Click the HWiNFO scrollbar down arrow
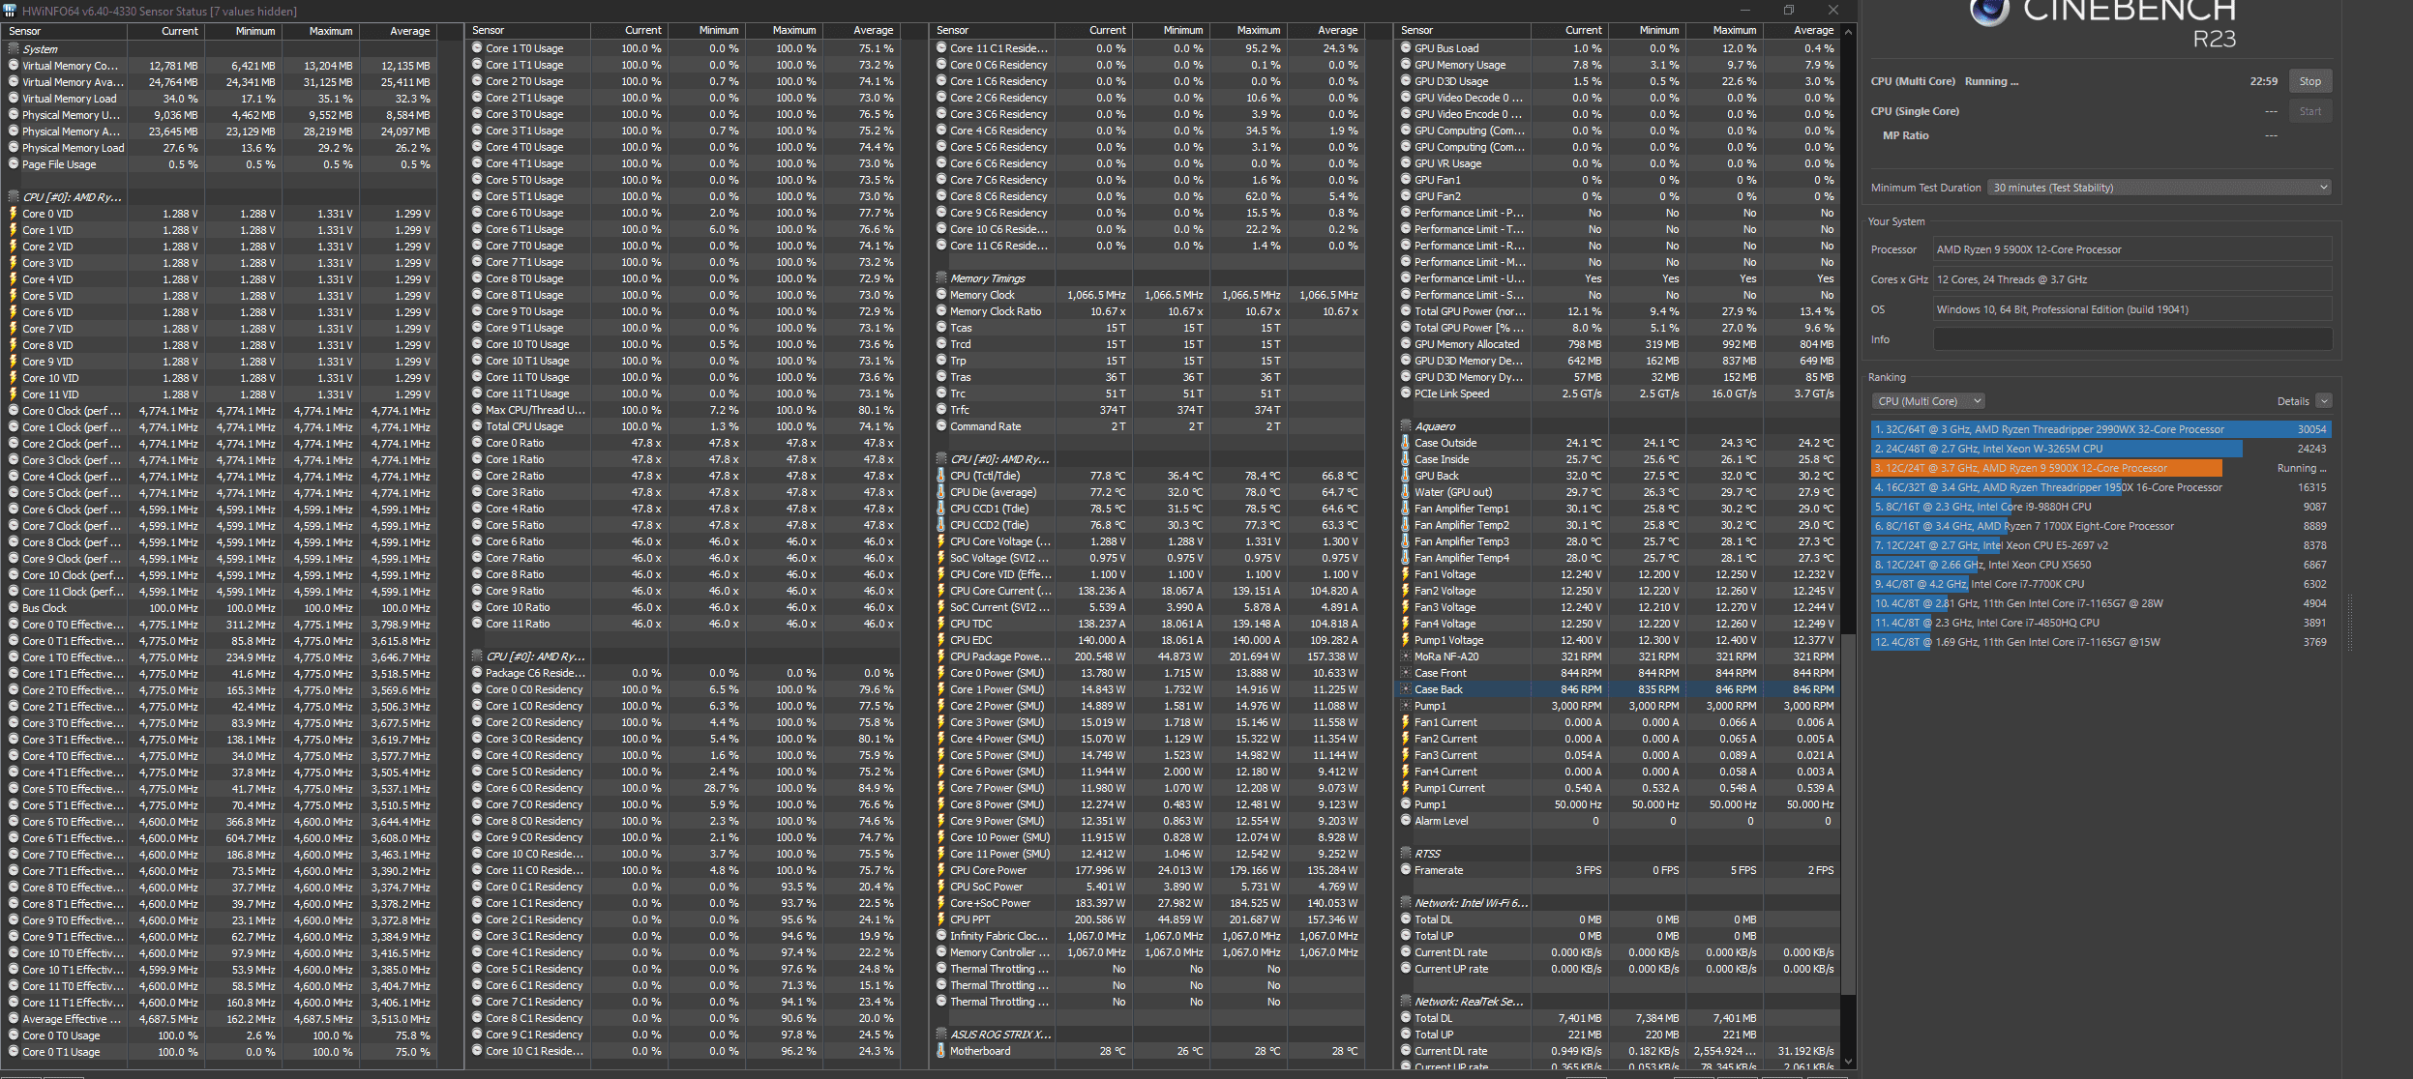Viewport: 2413px width, 1079px height. point(1849,1061)
